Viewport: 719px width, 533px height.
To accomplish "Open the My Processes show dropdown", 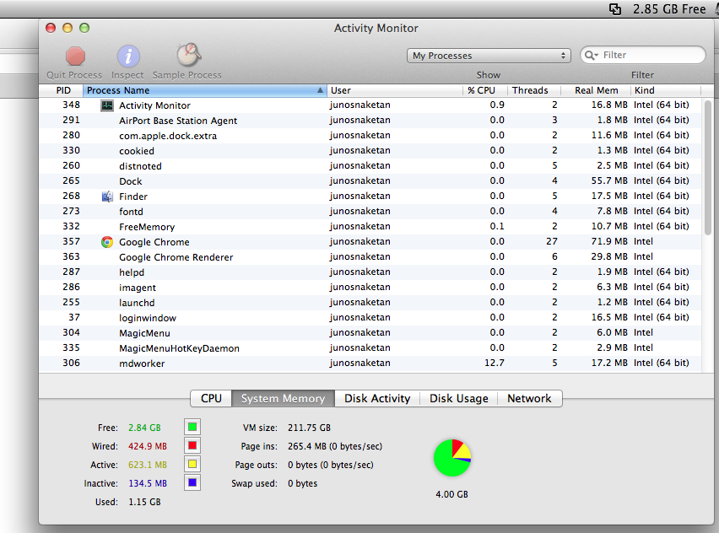I will click(x=489, y=56).
